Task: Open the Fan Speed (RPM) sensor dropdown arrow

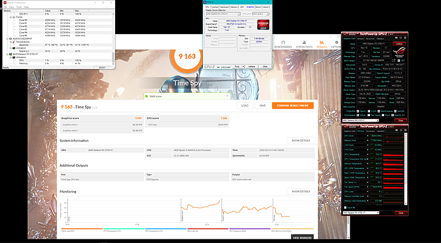Action: [367, 187]
